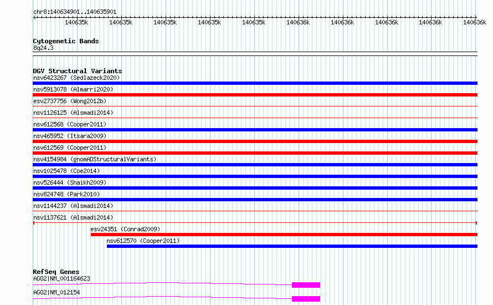Viewport: 493px width, 305px height.
Task: Click the 8q24.3 cytogenetic band glyph
Action: coord(255,54)
